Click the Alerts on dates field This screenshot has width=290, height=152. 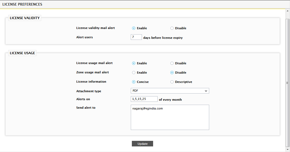pyautogui.click(x=144, y=99)
